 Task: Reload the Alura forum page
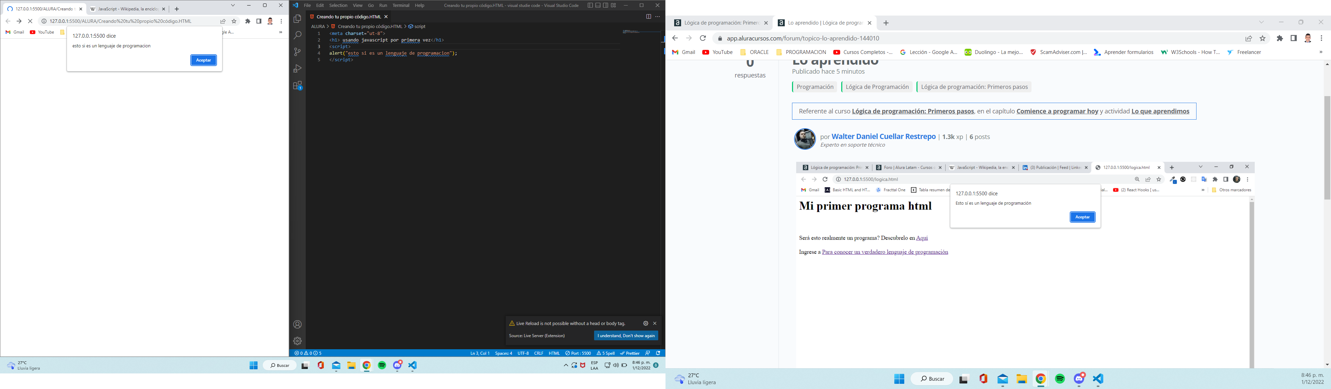coord(703,38)
